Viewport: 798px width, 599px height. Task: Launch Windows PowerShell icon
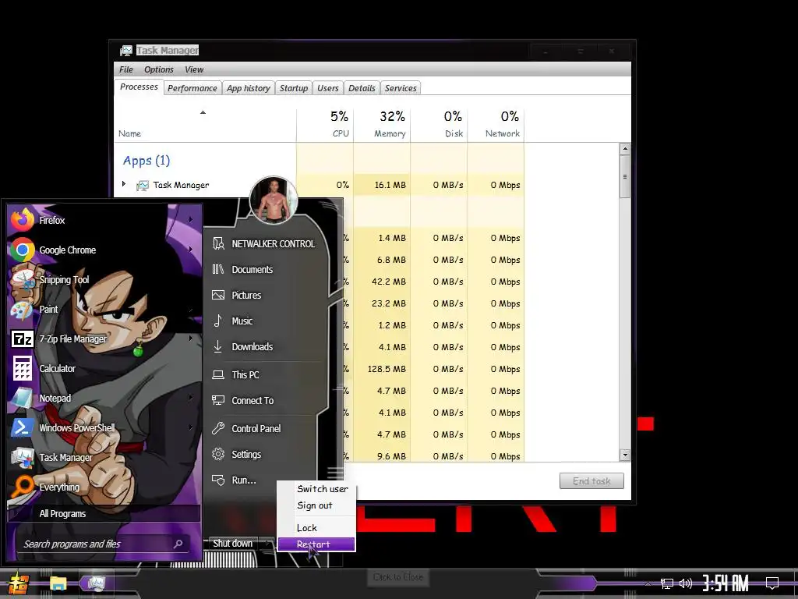pos(23,427)
